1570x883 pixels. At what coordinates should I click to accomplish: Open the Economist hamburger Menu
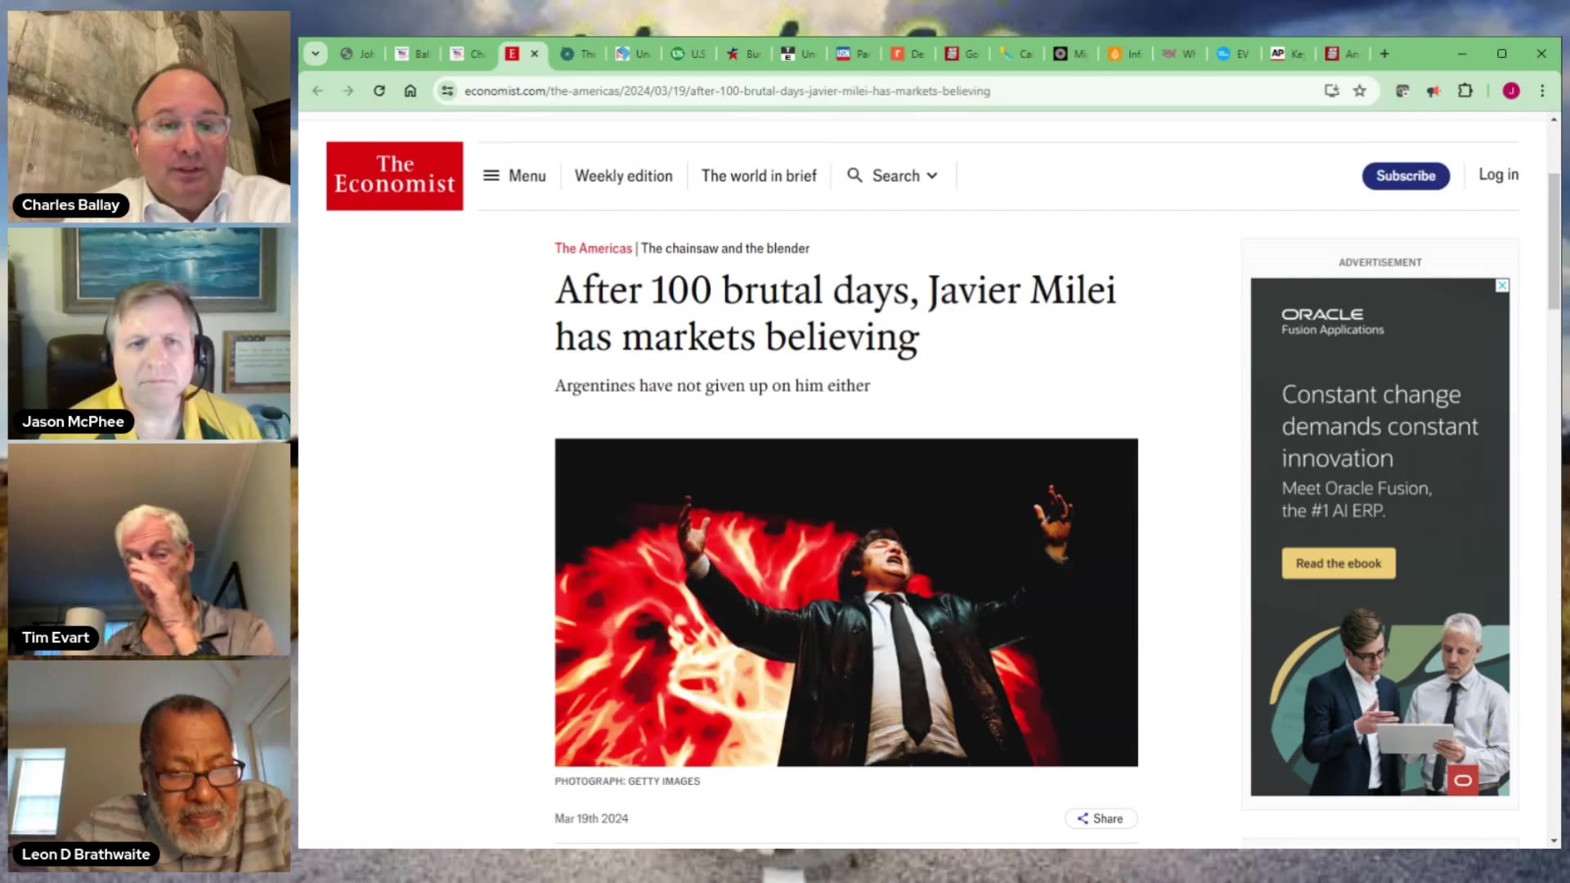(x=514, y=176)
